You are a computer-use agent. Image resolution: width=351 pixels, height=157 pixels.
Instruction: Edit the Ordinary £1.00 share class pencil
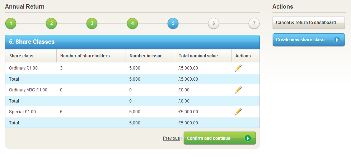pos(238,68)
